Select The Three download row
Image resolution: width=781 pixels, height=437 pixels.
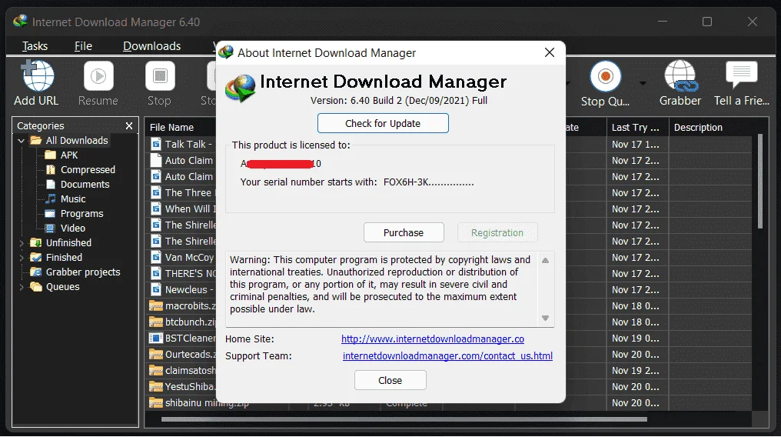(x=181, y=192)
